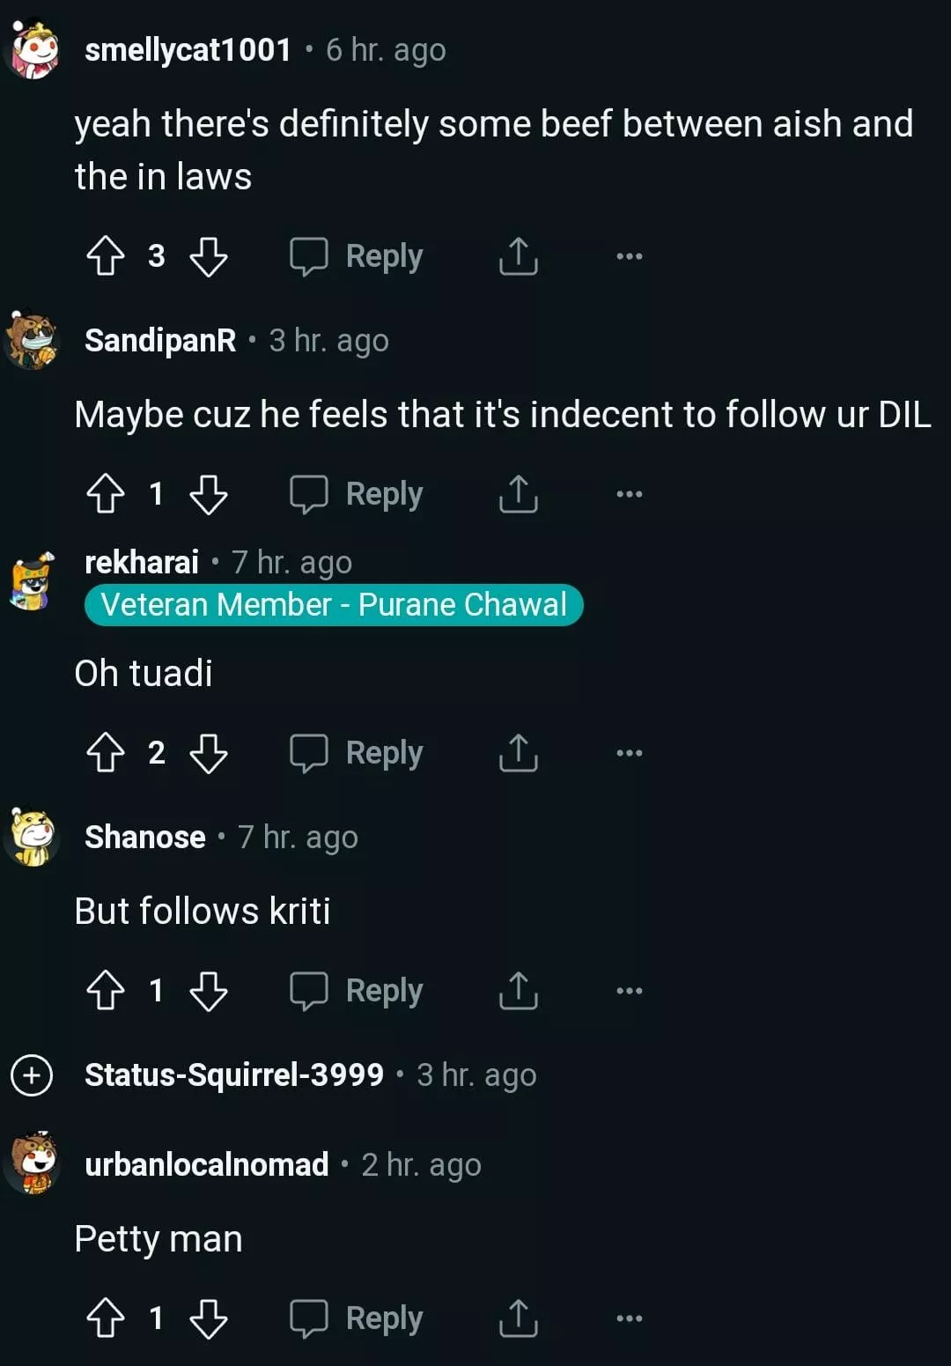The image size is (951, 1366).
Task: Reply to smellycat1001's comment
Action: [358, 256]
